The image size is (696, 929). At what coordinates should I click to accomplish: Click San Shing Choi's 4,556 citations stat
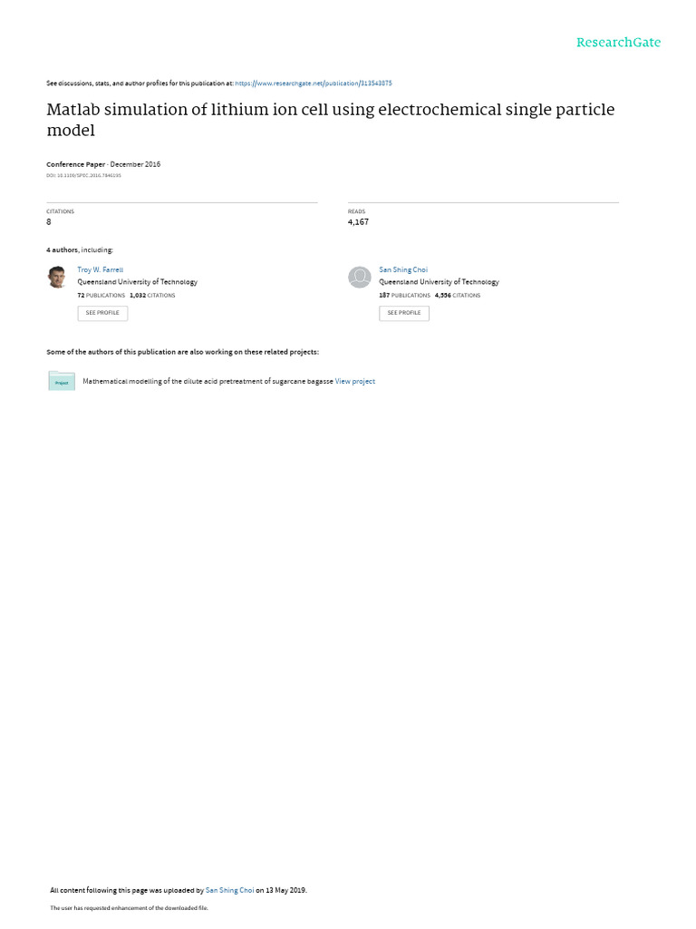point(458,295)
